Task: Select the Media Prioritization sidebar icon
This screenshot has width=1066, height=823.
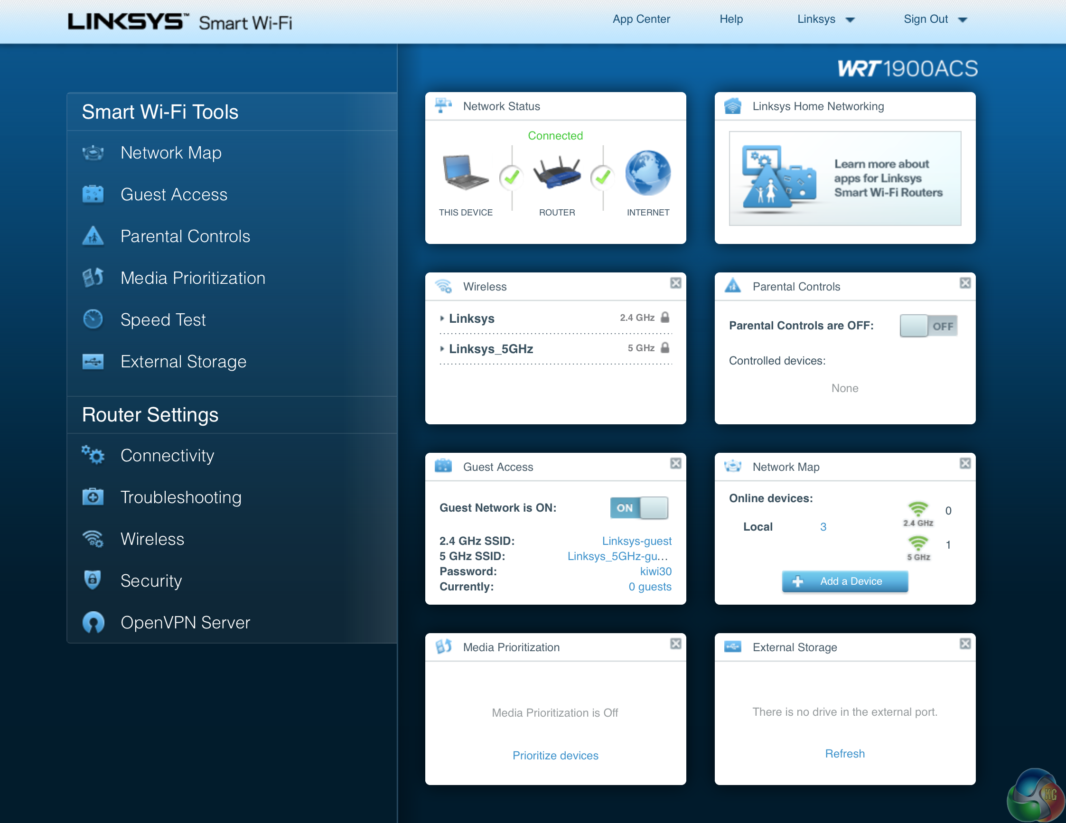Action: (93, 278)
